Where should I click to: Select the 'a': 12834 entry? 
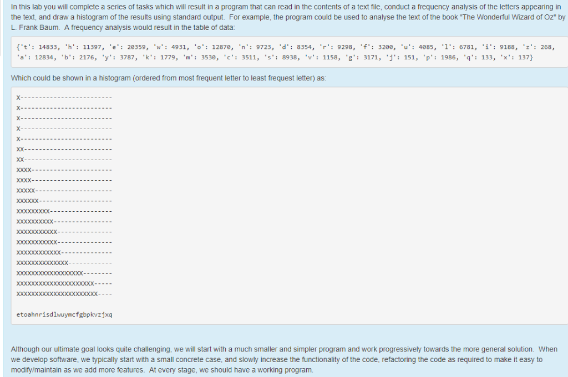pyautogui.click(x=35, y=57)
